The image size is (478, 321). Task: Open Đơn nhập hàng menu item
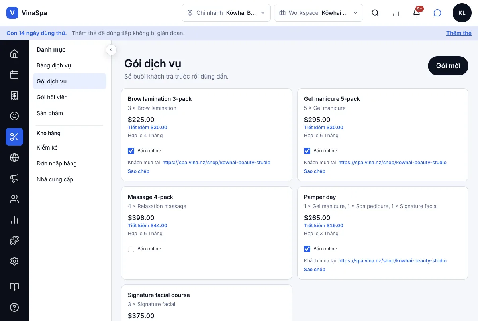click(69, 163)
